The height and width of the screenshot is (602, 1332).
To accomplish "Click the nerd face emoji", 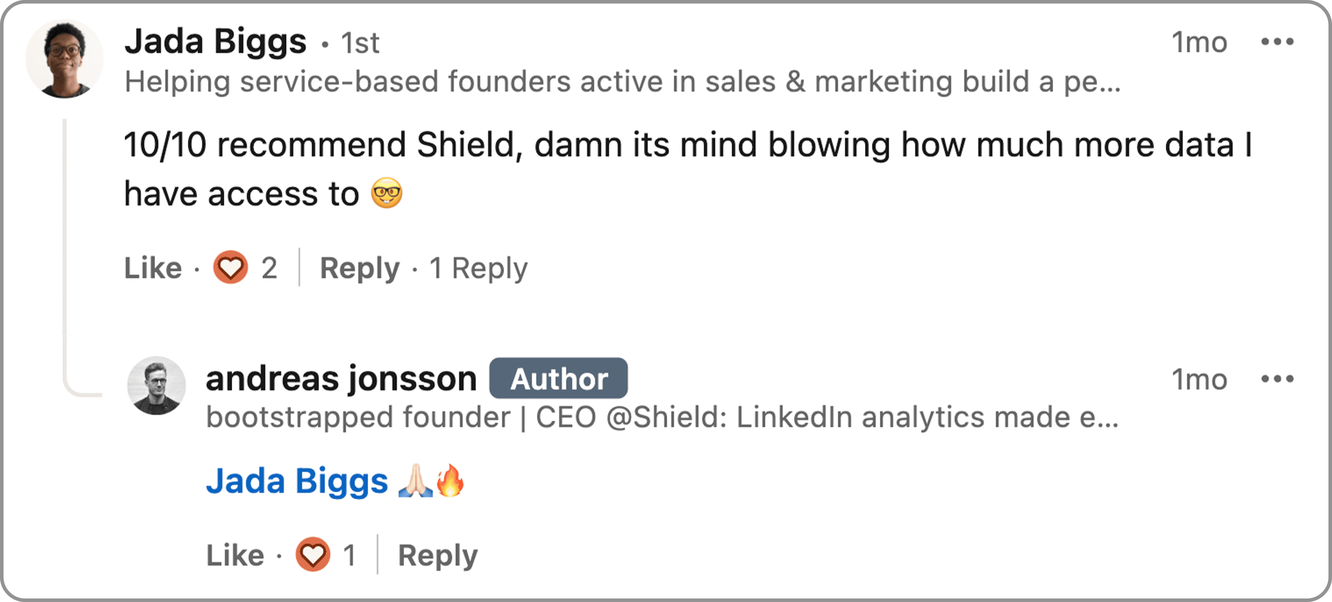I will [387, 193].
